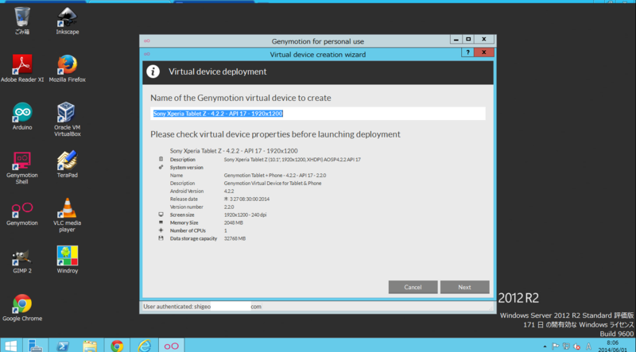Click the Version number label
The width and height of the screenshot is (636, 352).
(x=187, y=207)
